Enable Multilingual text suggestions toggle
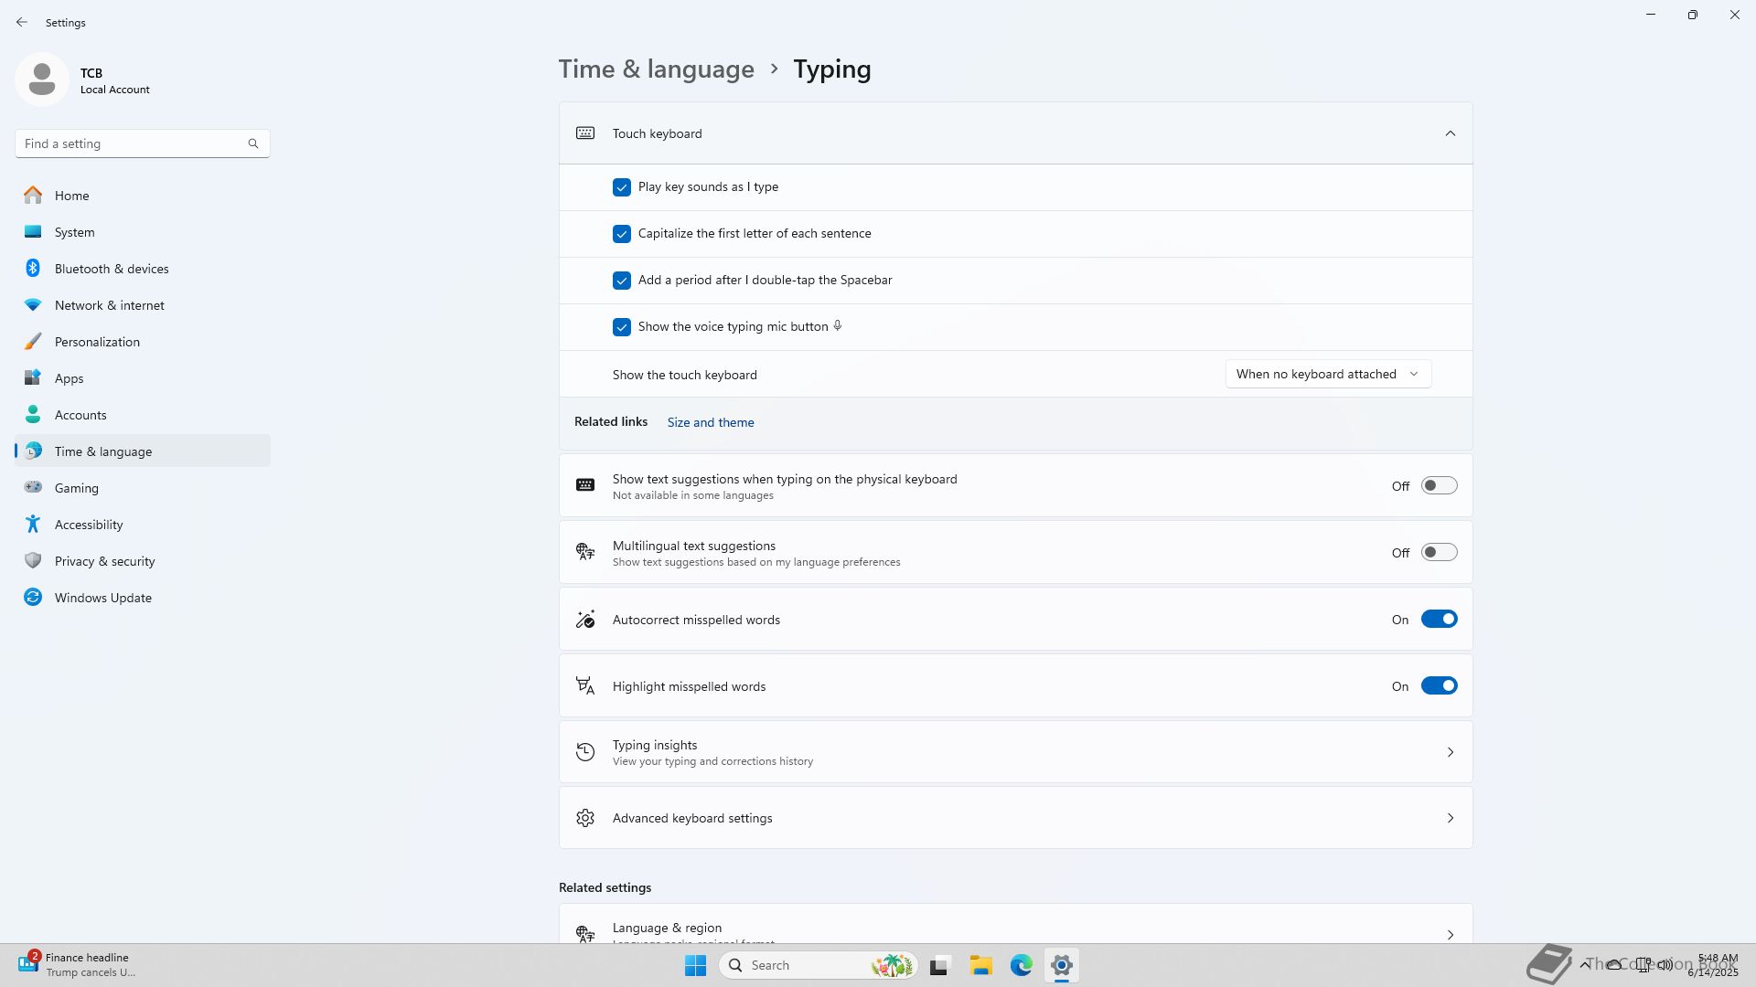This screenshot has width=1756, height=987. (x=1439, y=553)
